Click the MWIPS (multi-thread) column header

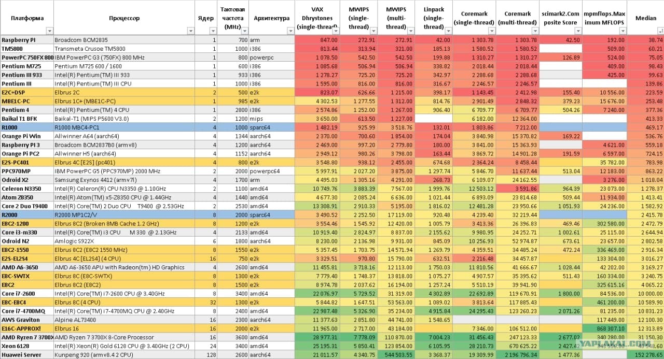point(396,18)
